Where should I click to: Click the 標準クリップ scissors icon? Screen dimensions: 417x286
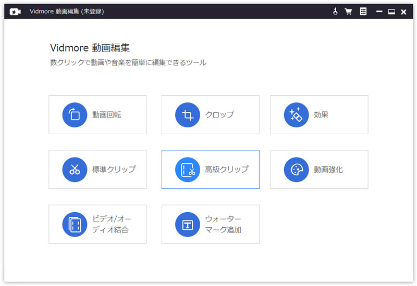click(x=75, y=170)
